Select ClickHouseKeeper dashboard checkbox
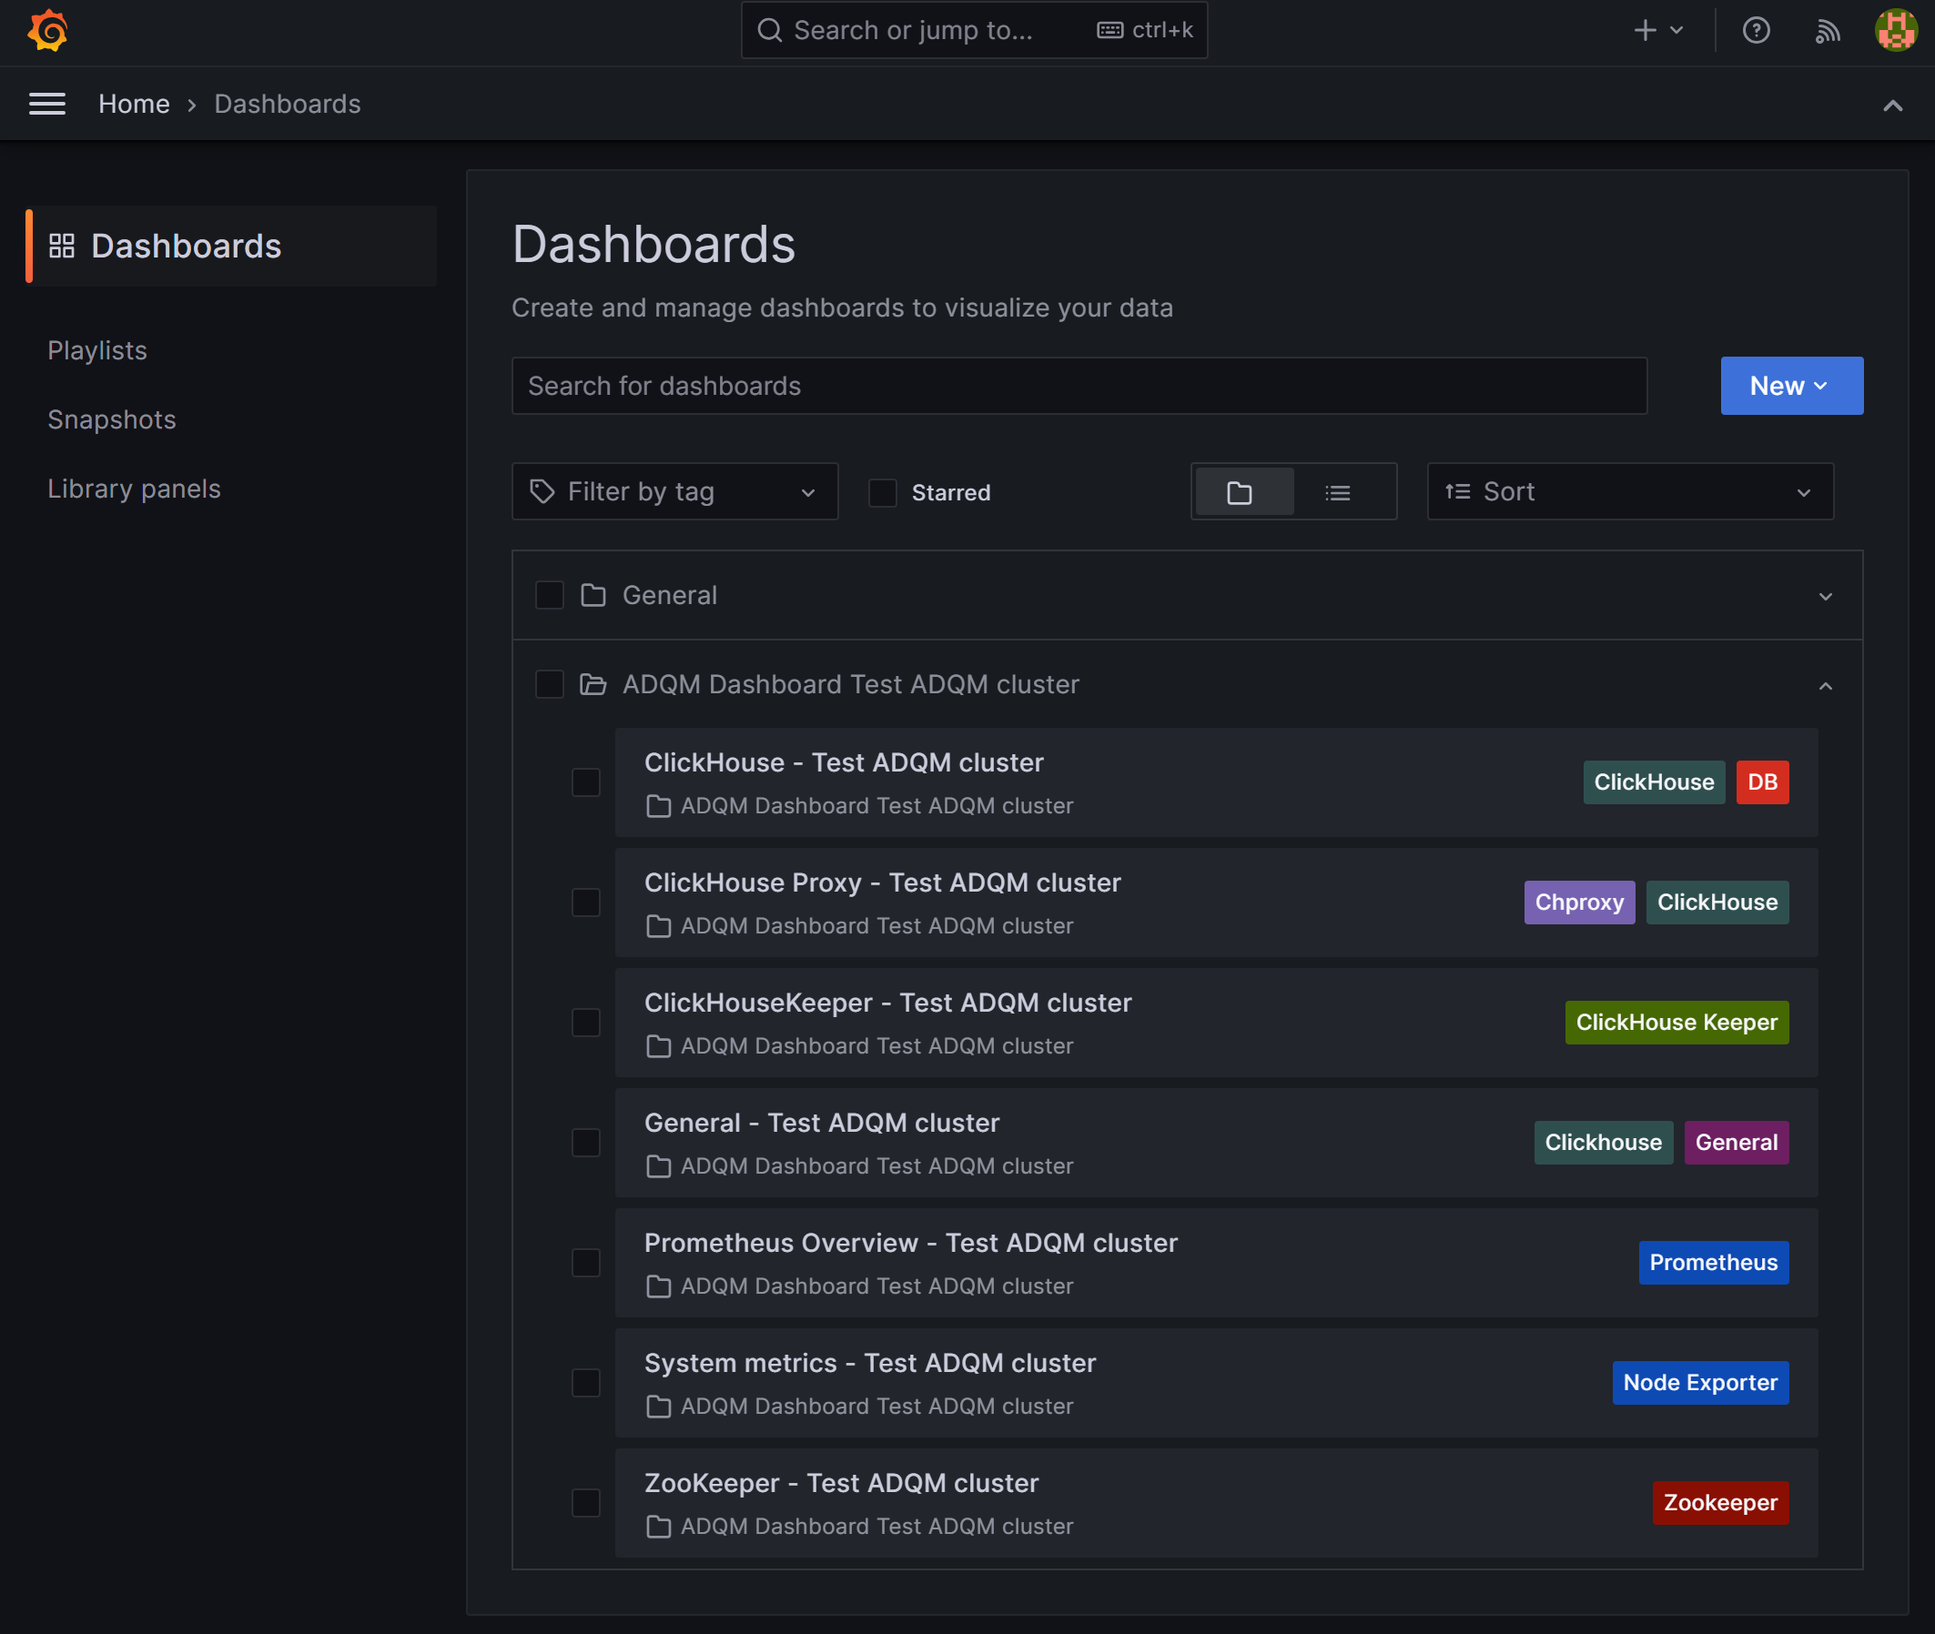 click(586, 1023)
